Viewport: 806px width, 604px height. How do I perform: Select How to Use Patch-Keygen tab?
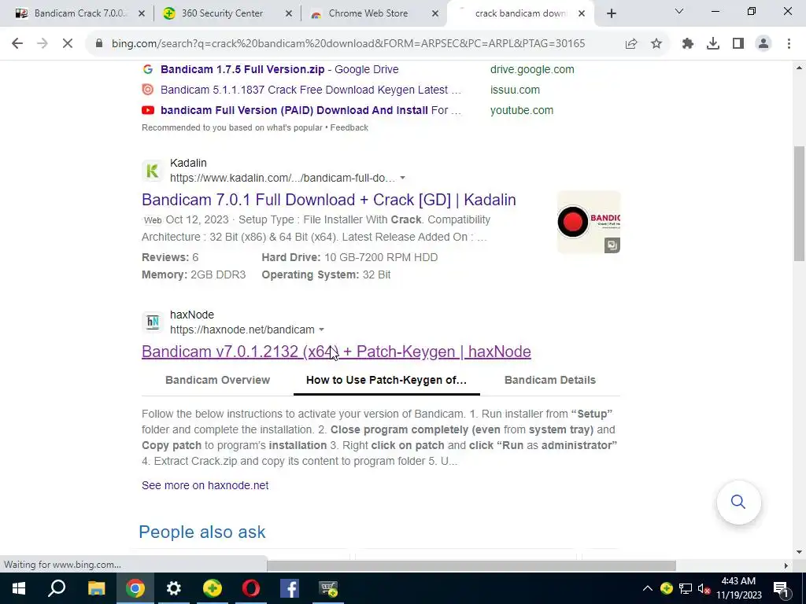pos(386,380)
